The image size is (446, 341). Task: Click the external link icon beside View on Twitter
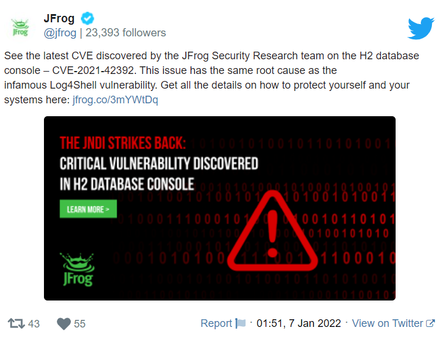click(430, 323)
